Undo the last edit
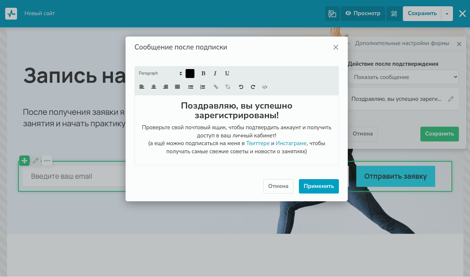The image size is (470, 277). pos(241,87)
